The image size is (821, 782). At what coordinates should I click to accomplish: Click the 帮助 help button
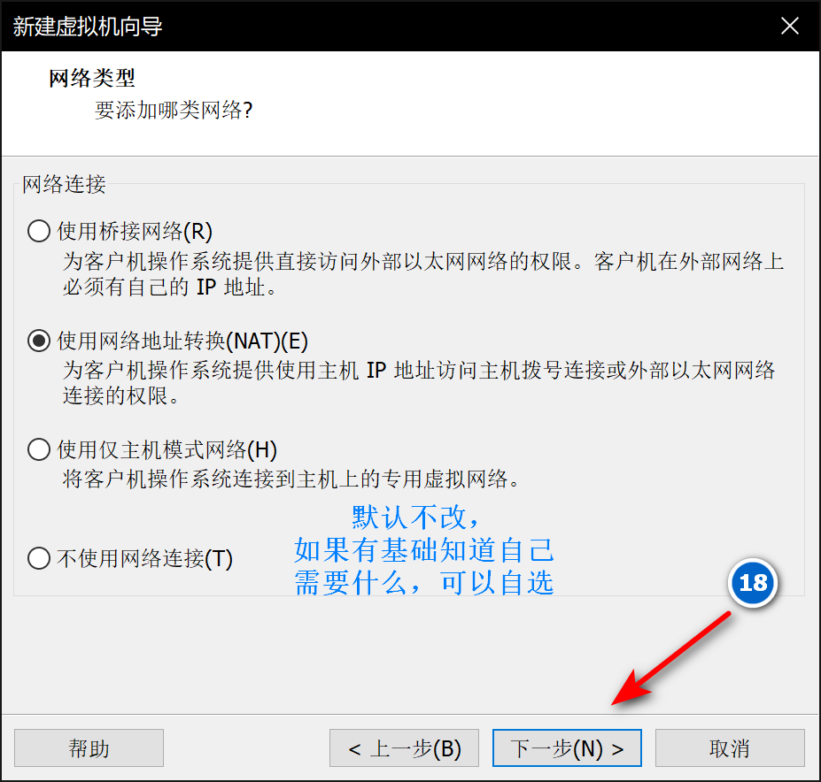89,748
